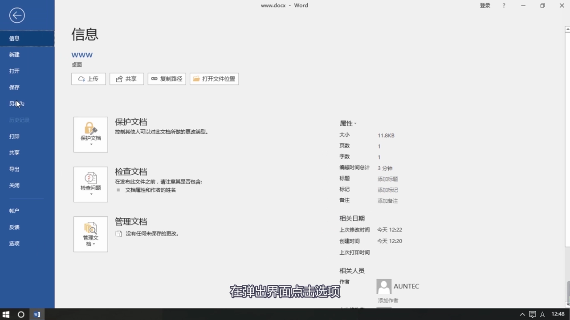Viewport: 570px width, 320px height.
Task: Click the author name AUNTEC
Action: (407, 286)
